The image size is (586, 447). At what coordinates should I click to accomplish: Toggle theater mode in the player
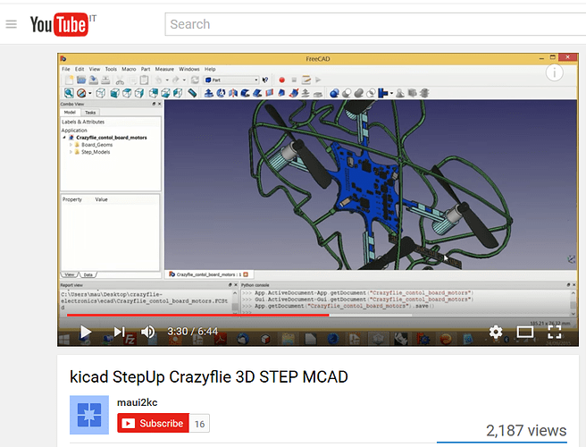coord(524,332)
